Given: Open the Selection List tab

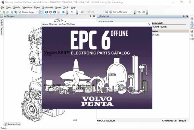Looking at the screenshot, I should [12, 124].
